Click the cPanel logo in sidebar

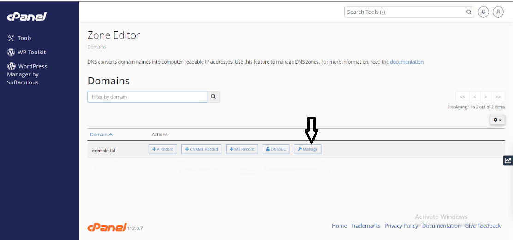27,17
